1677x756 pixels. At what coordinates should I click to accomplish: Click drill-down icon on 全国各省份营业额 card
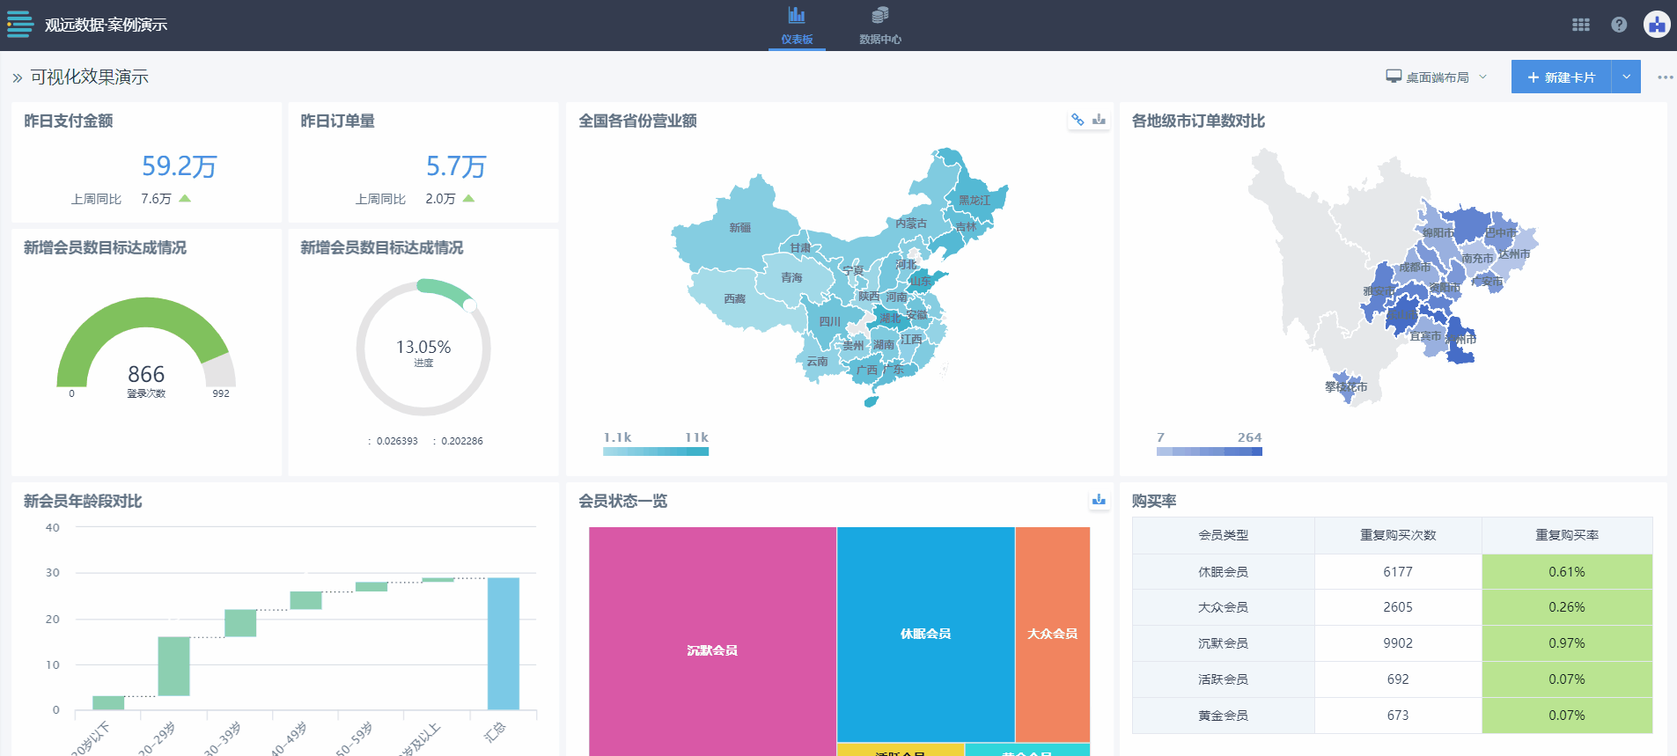[1099, 120]
